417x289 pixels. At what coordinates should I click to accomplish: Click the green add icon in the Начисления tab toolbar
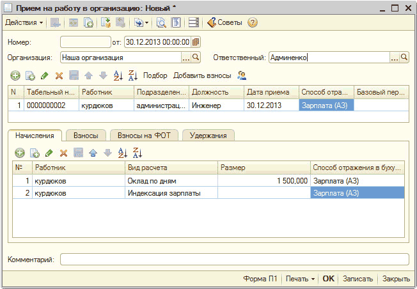(x=20, y=153)
